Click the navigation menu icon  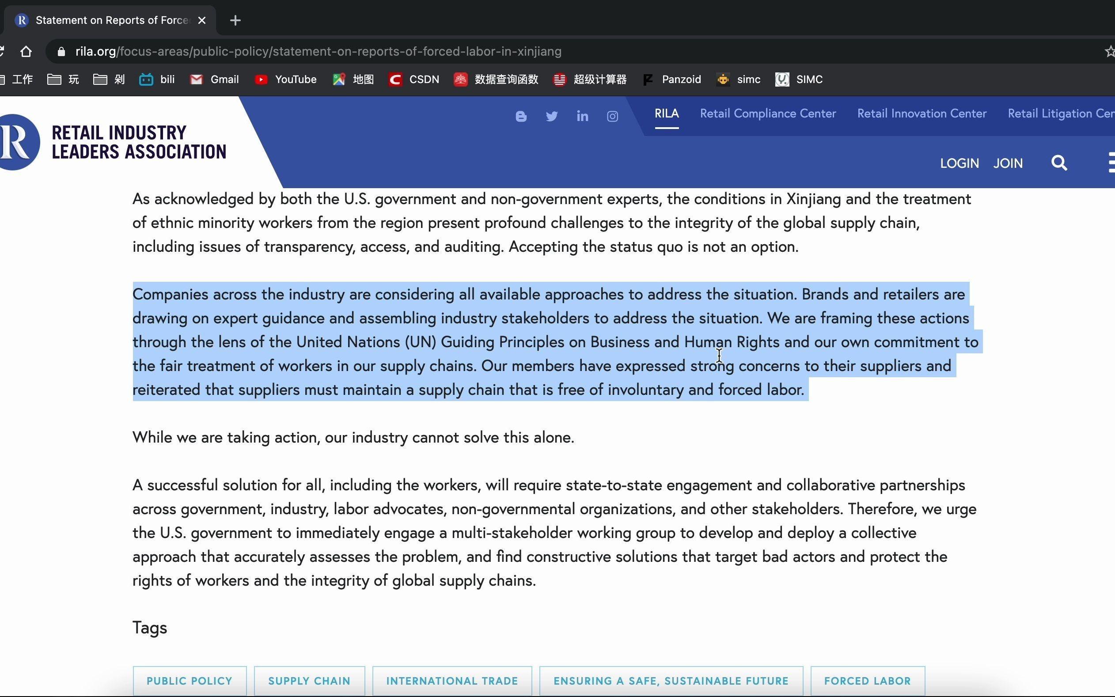click(1109, 163)
